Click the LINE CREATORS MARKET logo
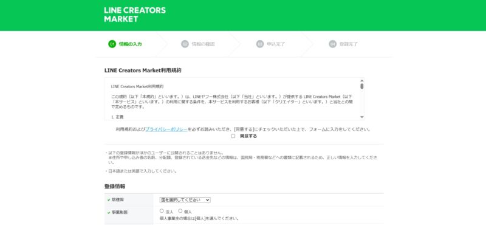Screen dimensions: 486x225 click(135, 15)
